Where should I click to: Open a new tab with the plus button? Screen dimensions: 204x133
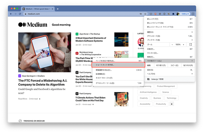coord(58,9)
